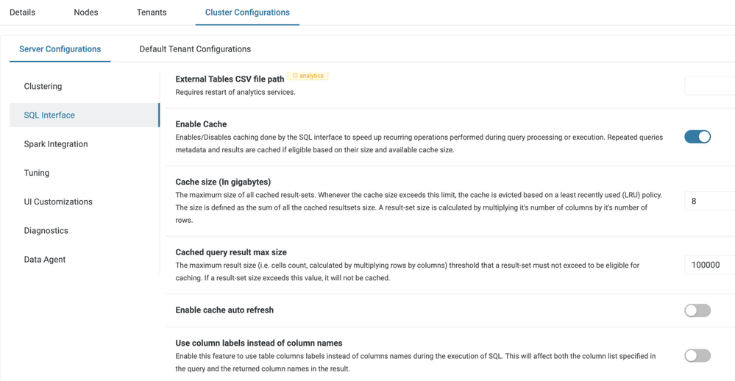Switch to the Nodes tab

tap(86, 13)
